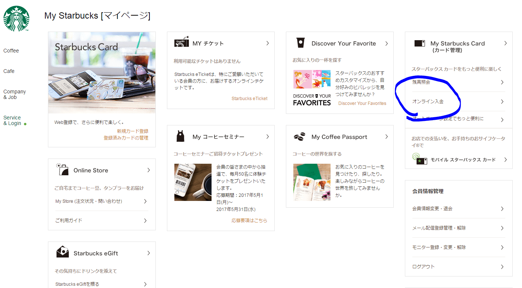Click the Discover Your Favorite cup icon
522x288 pixels.
pyautogui.click(x=300, y=43)
